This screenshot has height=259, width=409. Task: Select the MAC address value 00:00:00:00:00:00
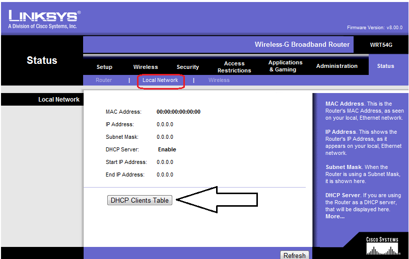pyautogui.click(x=178, y=112)
